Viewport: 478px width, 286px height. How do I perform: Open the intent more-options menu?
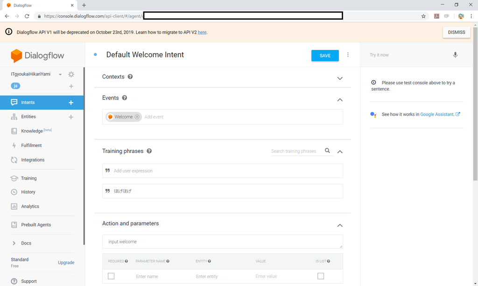coord(348,55)
